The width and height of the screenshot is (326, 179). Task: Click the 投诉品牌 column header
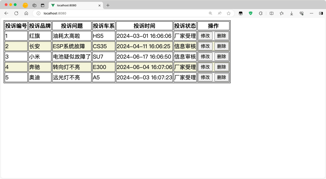(x=40, y=26)
